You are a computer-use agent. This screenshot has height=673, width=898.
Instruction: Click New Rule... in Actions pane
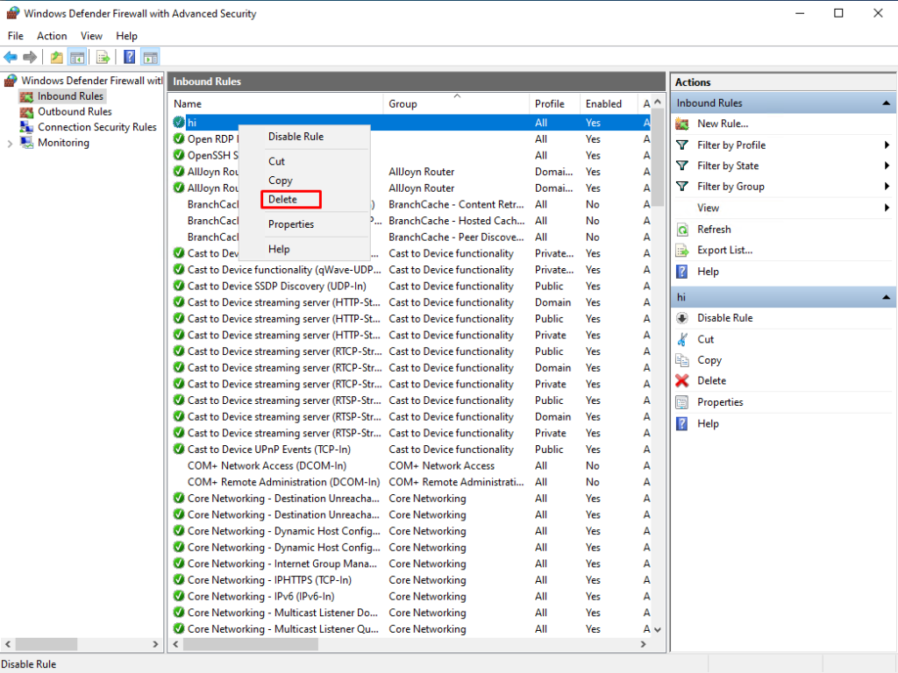723,124
